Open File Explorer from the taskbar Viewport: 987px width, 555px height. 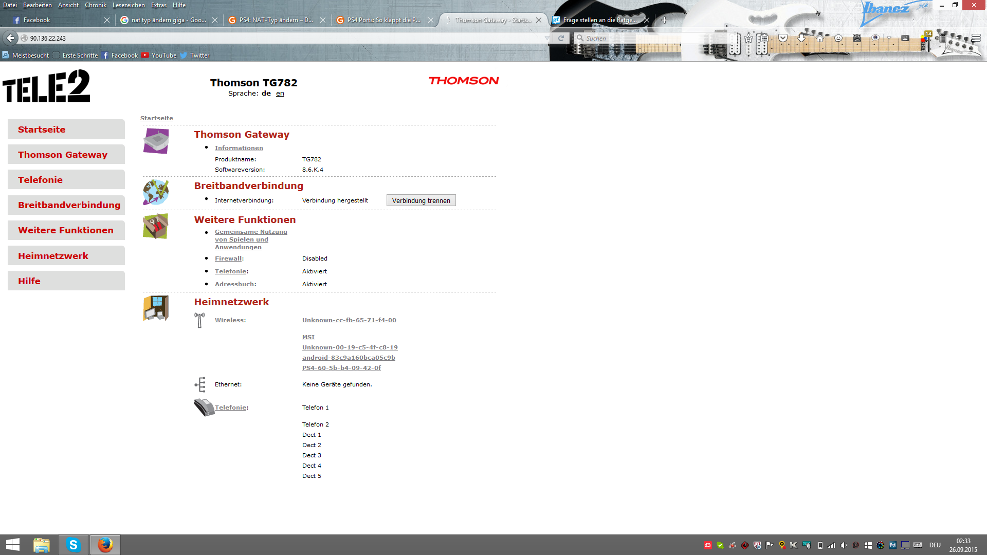[42, 545]
